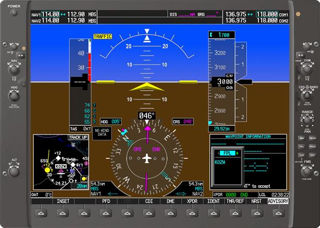Push the triangle button under XPDR
The width and height of the screenshot is (320, 228).
coord(192,213)
